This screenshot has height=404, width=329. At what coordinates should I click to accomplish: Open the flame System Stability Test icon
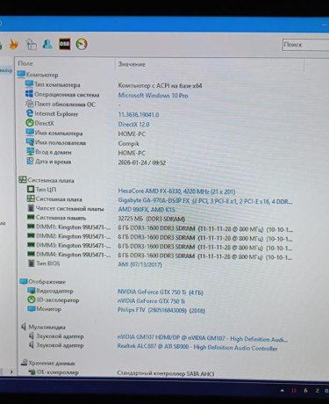click(14, 44)
